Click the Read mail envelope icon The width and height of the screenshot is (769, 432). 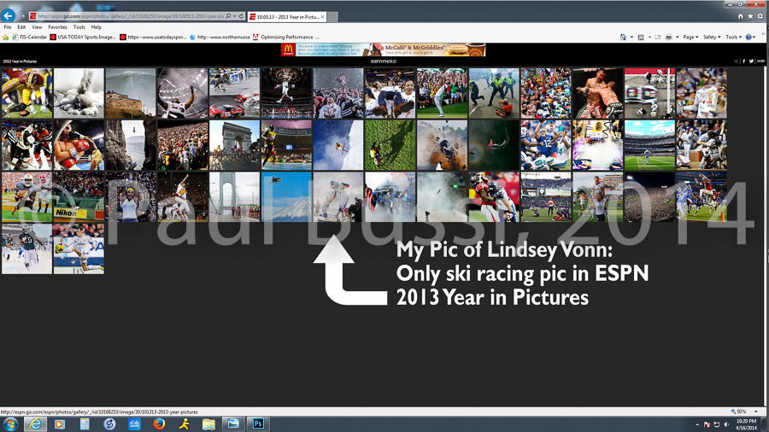(x=657, y=37)
